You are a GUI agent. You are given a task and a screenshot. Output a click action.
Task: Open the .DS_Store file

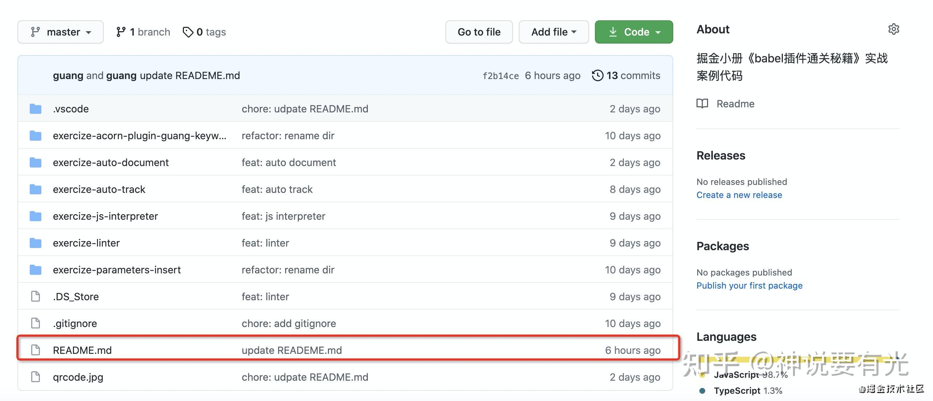click(x=76, y=297)
